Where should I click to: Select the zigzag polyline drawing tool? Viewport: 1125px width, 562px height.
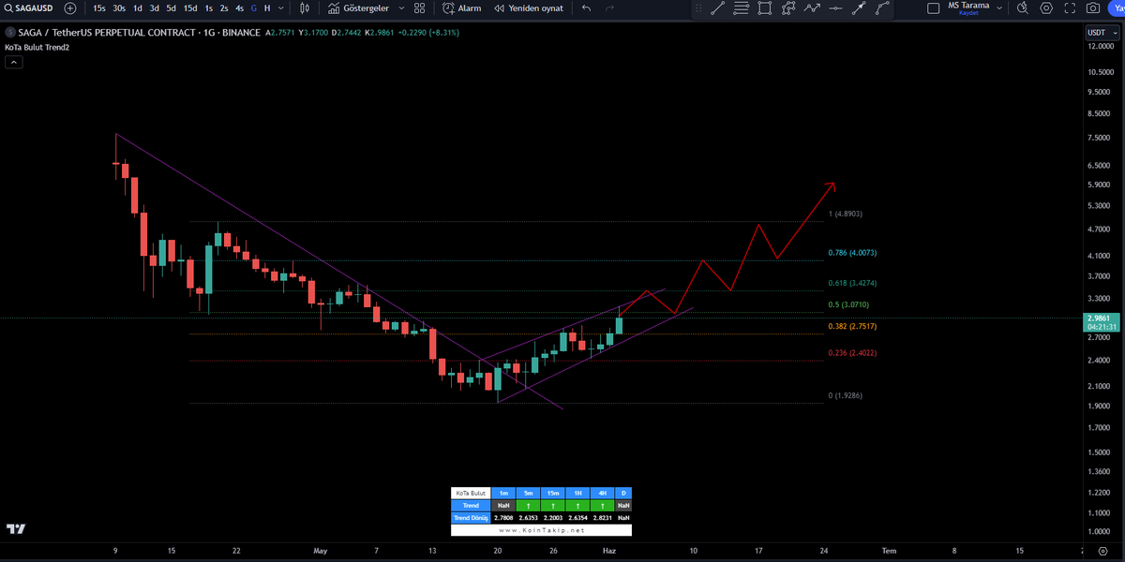click(x=812, y=8)
